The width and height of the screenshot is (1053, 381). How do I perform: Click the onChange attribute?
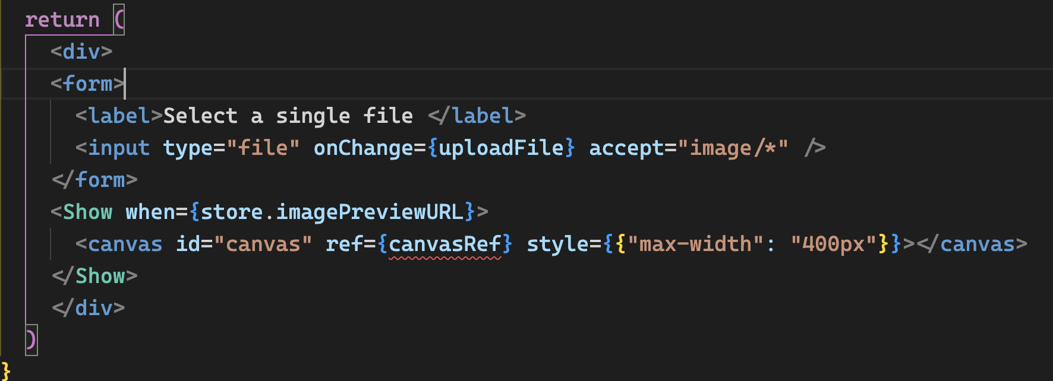364,148
